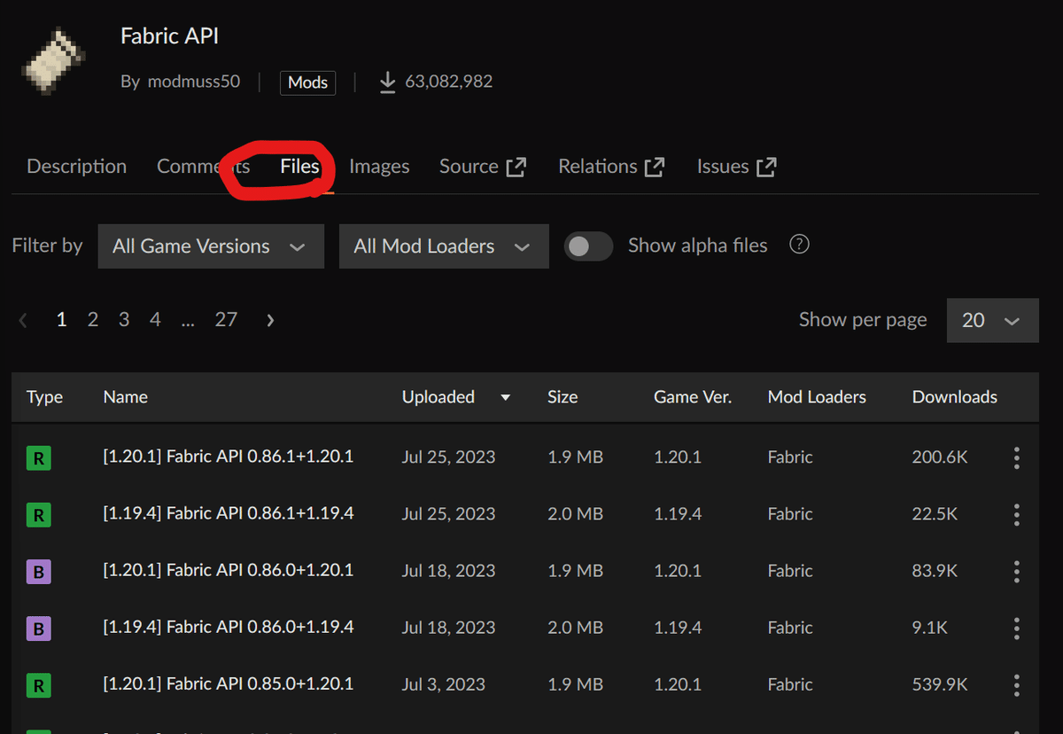Click the 63,082,982 total downloads count

449,82
